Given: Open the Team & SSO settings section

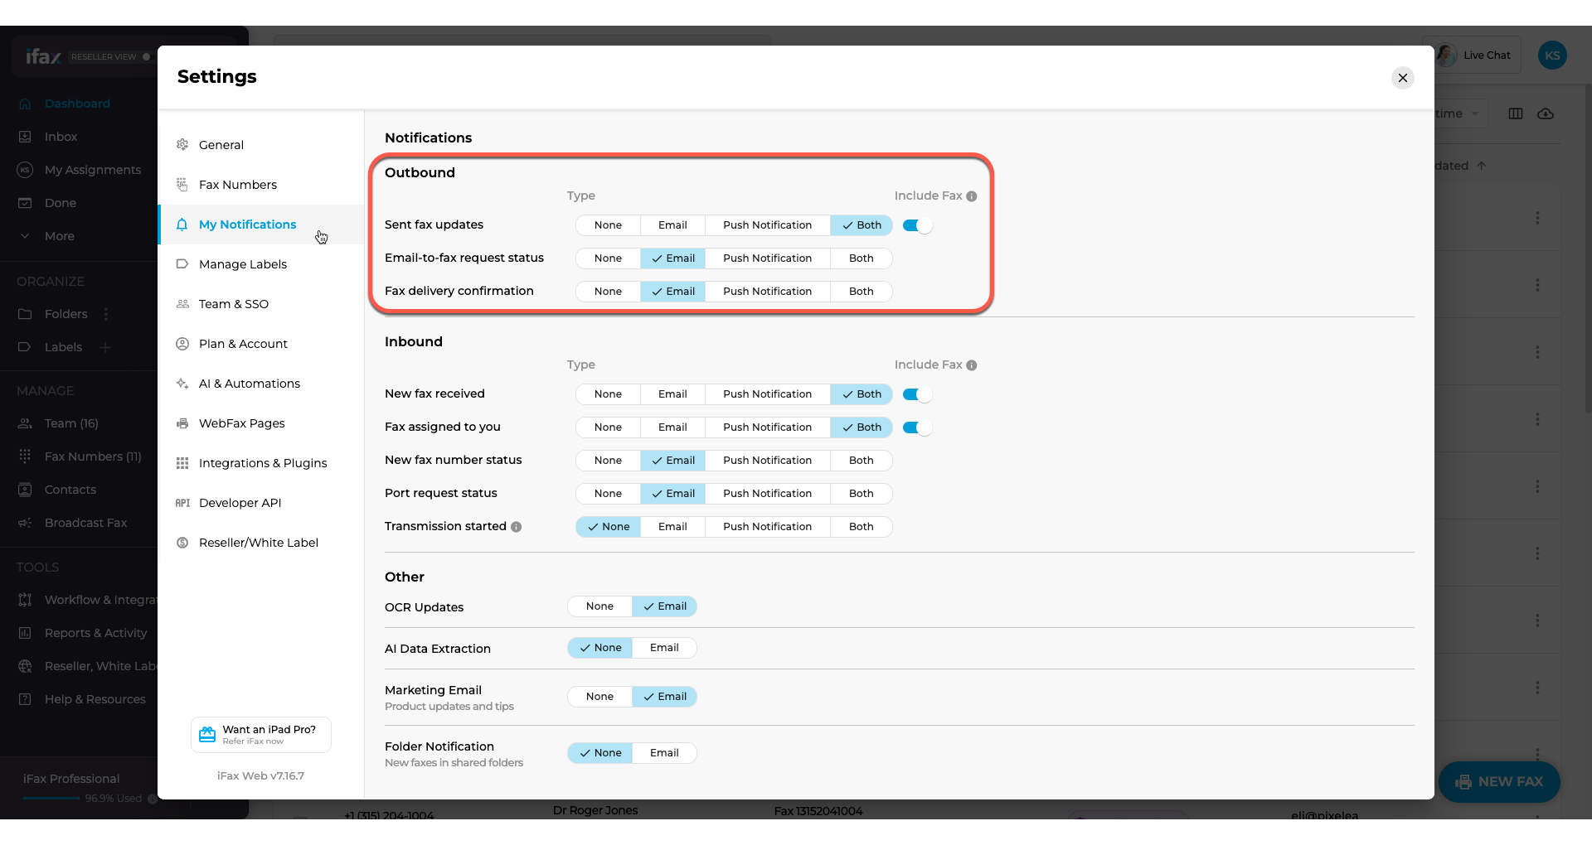Looking at the screenshot, I should pyautogui.click(x=233, y=303).
